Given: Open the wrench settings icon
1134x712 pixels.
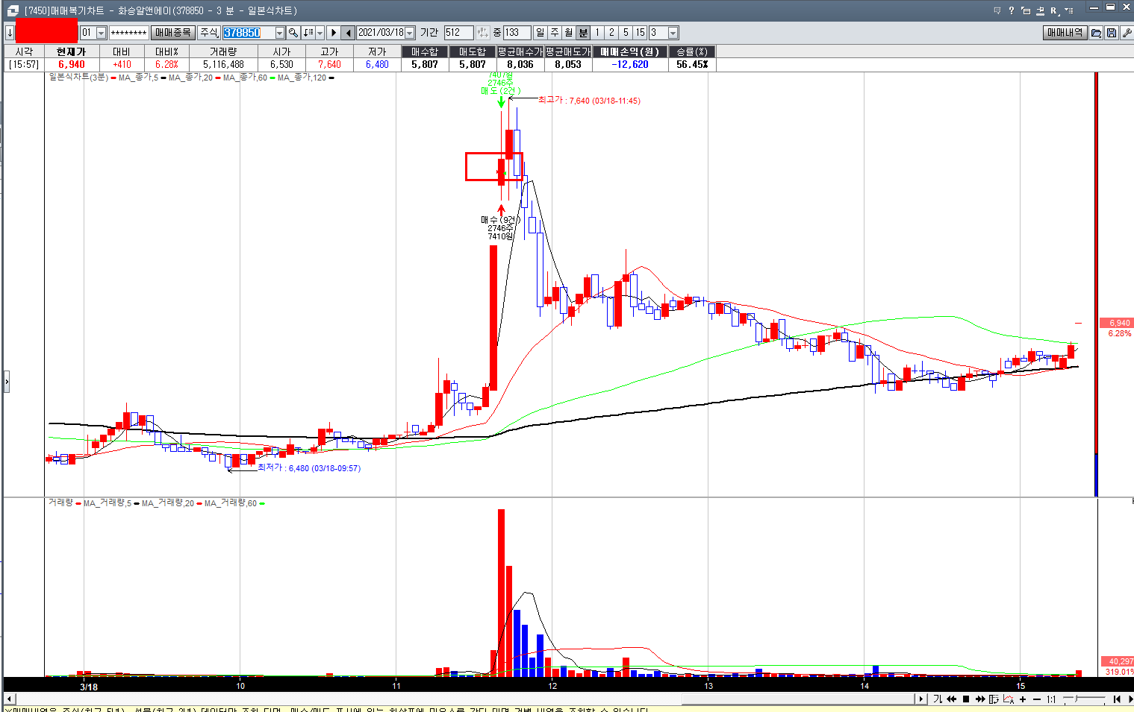Looking at the screenshot, I should pos(1127,33).
